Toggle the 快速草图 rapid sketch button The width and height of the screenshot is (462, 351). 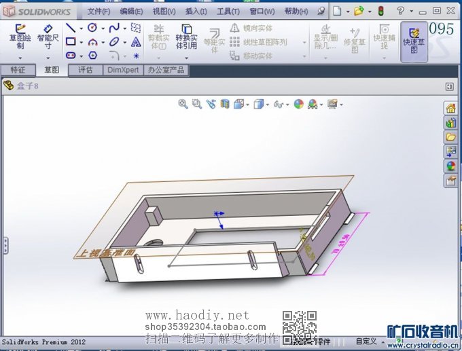413,40
